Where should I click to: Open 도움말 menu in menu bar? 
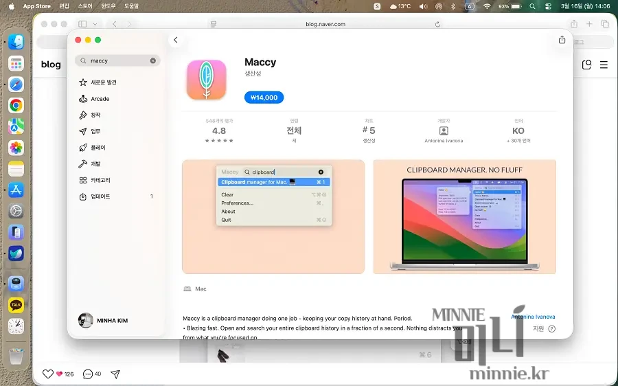131,6
